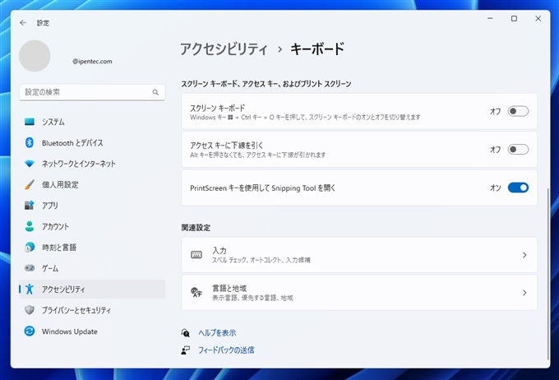Click the 設定の検索 search field
This screenshot has width=559, height=380.
(92, 92)
